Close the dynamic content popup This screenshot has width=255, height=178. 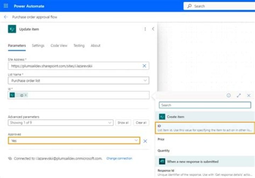[x=249, y=96]
